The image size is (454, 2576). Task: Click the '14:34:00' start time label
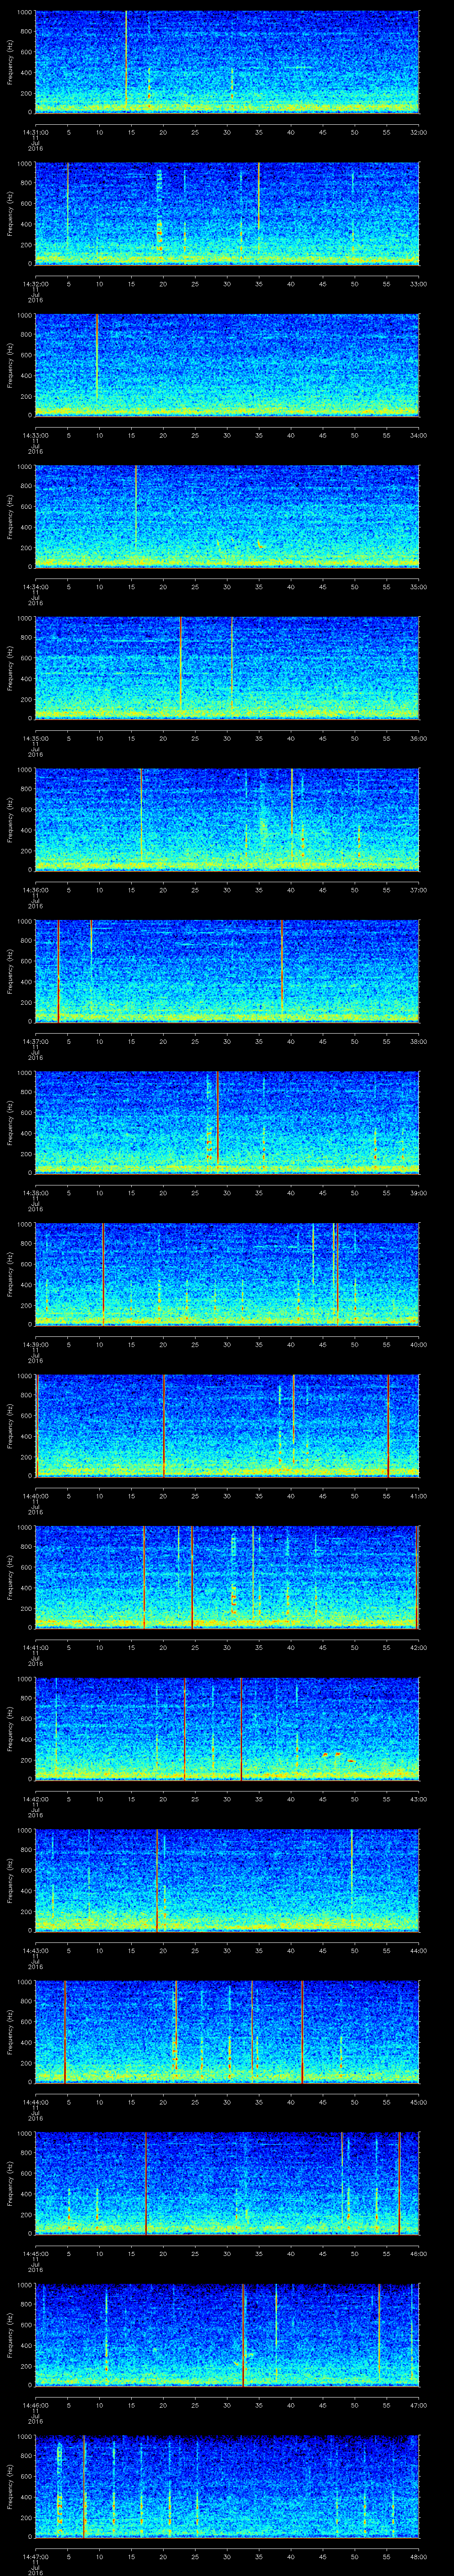tap(35, 587)
